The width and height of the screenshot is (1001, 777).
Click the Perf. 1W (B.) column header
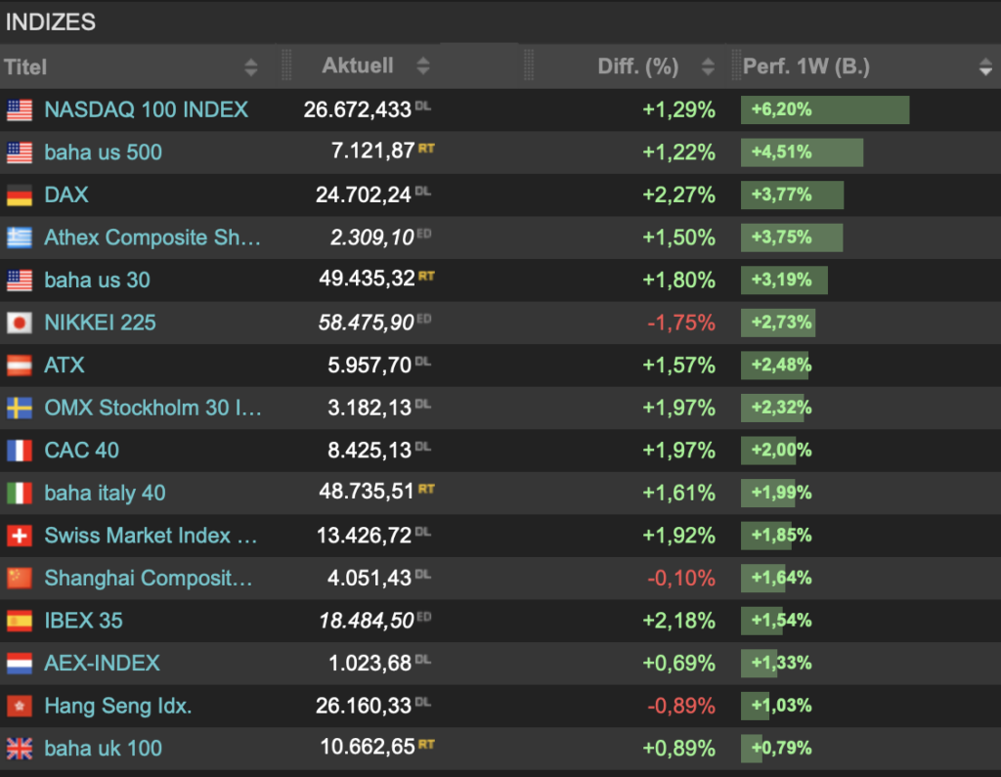point(806,67)
